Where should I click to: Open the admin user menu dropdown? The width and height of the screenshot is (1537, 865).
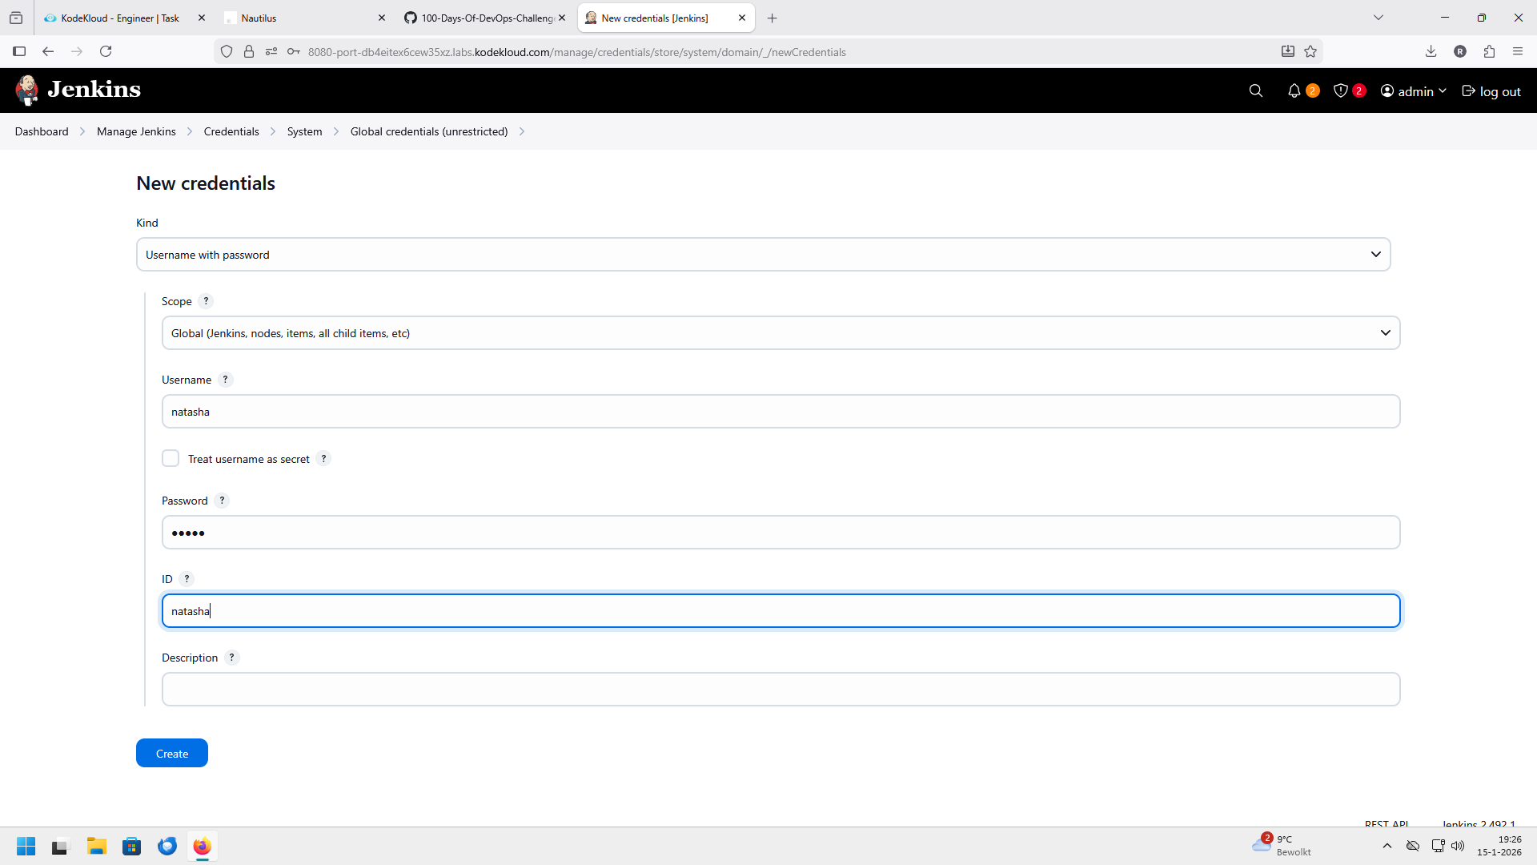point(1414,91)
